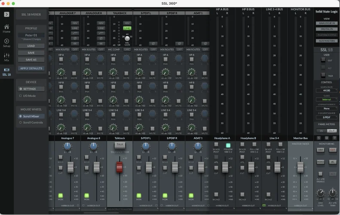Open the Loopback Source dropdown
Viewport: 340px width, 215px height.
pos(327,108)
